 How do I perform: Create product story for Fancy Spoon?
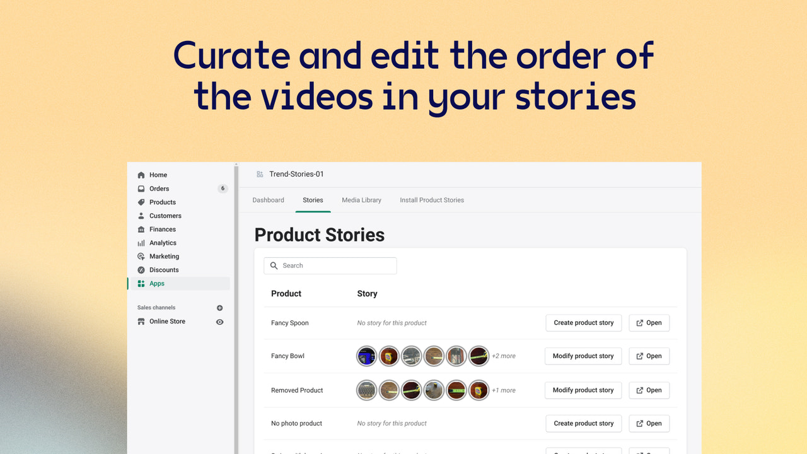coord(583,322)
